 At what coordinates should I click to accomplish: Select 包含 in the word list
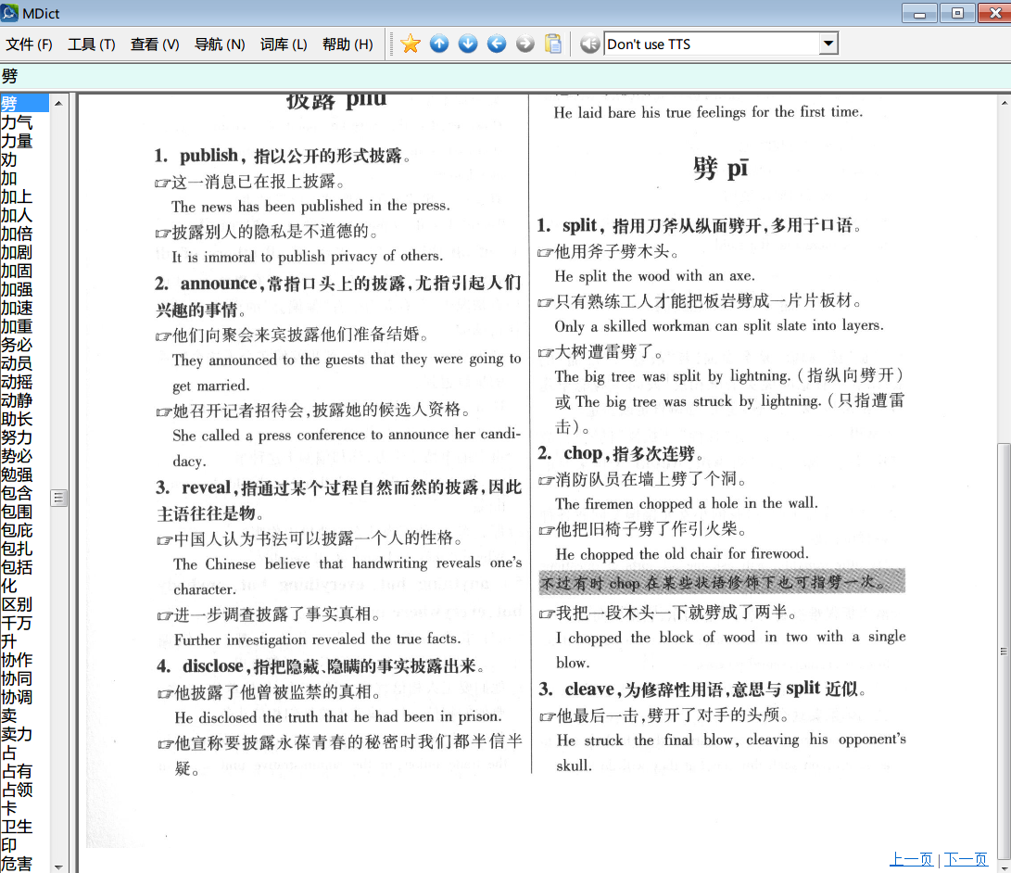pyautogui.click(x=17, y=493)
